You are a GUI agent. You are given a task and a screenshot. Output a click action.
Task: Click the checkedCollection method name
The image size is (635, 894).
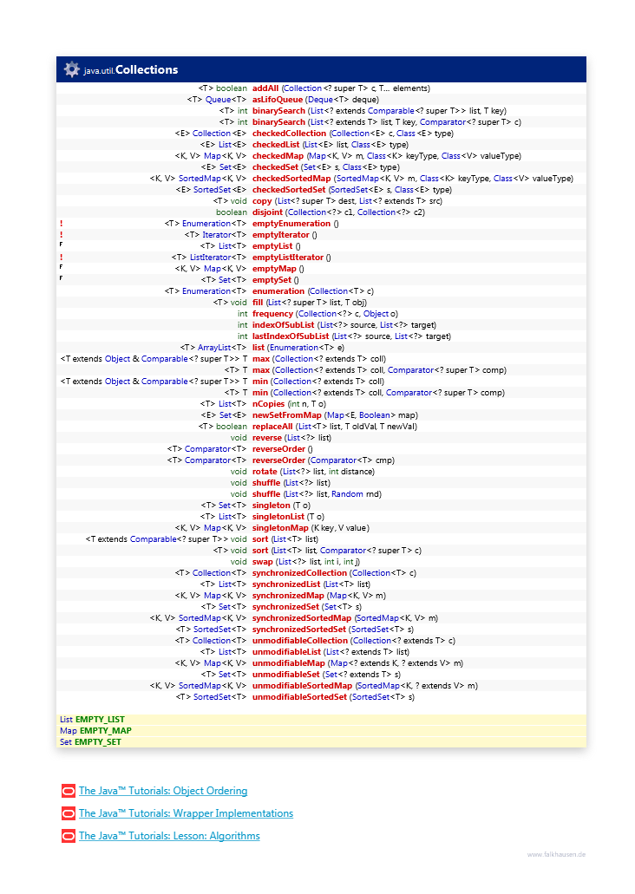289,134
